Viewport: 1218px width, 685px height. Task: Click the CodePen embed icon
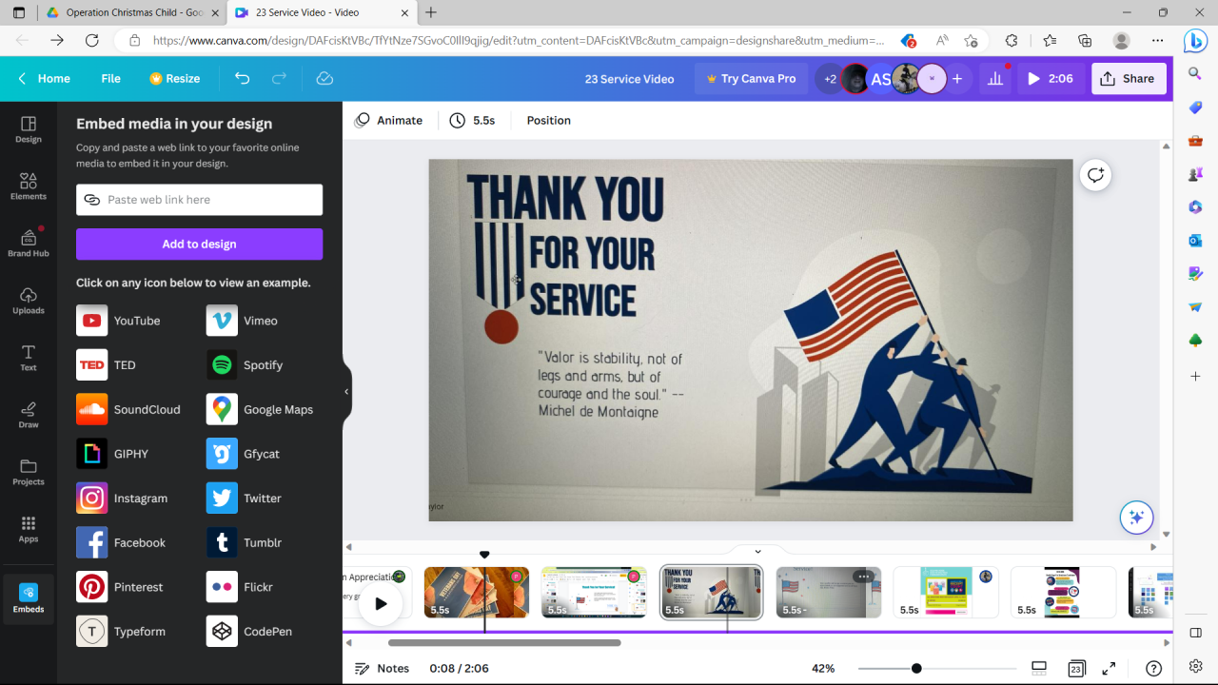[222, 632]
